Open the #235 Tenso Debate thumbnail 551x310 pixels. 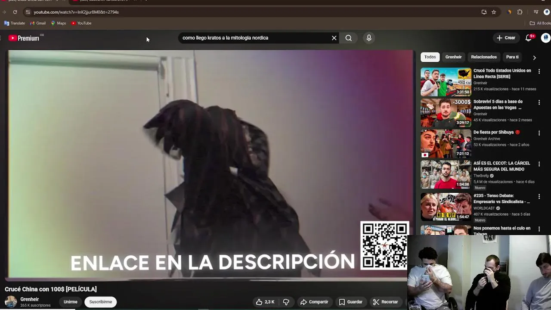tap(446, 207)
